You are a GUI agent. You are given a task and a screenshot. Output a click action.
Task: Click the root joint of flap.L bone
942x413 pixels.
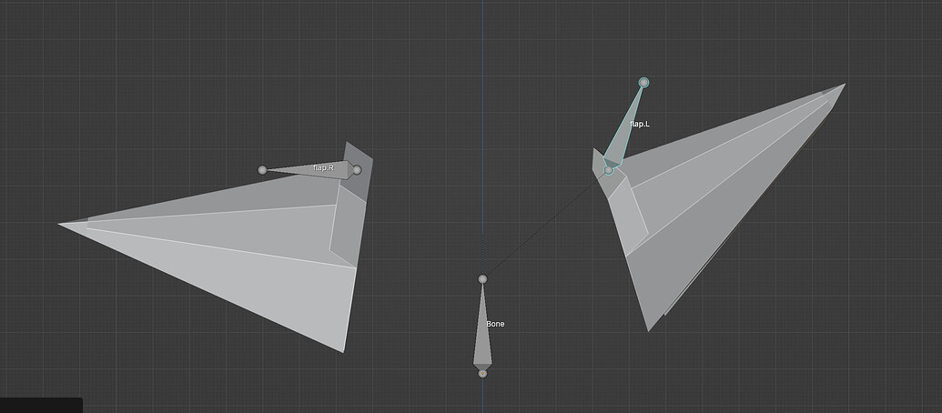[x=609, y=170]
